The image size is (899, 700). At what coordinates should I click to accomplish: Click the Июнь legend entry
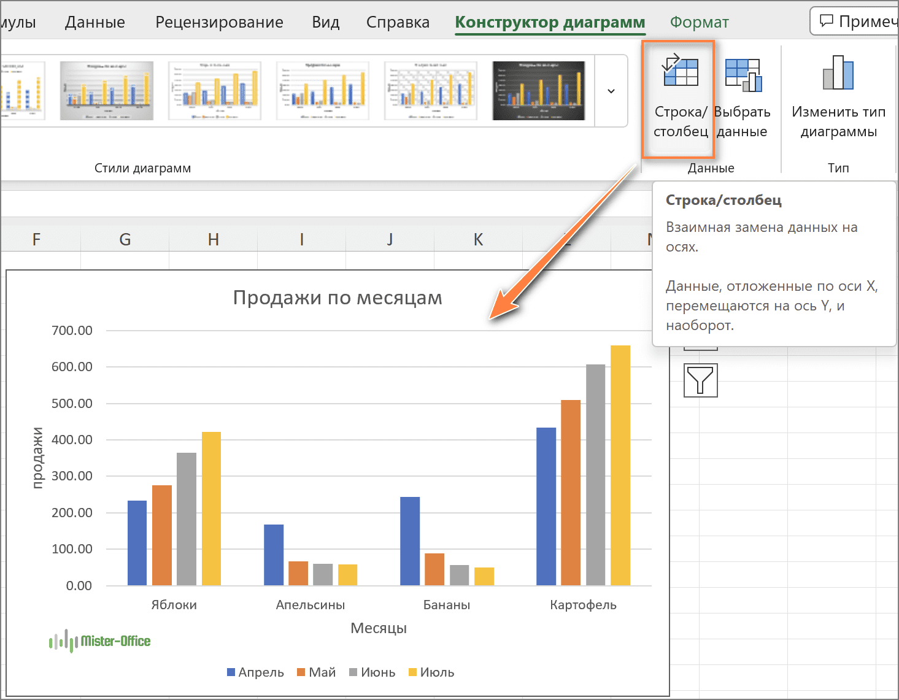click(x=372, y=672)
